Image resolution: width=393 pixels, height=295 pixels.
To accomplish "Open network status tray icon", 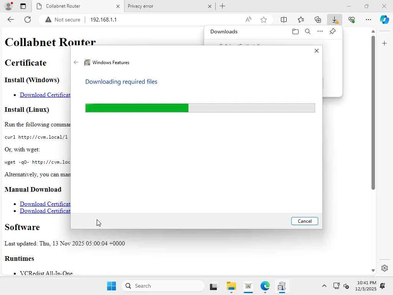I will click(336, 286).
